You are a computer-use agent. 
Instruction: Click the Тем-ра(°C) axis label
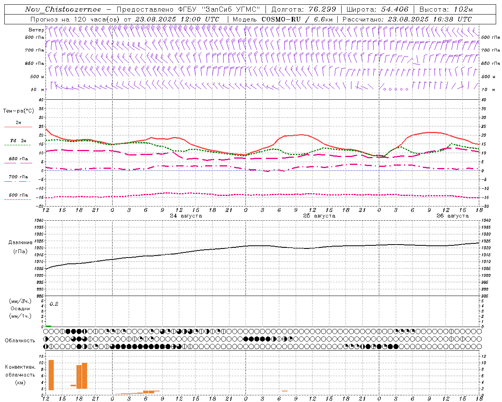pyautogui.click(x=18, y=111)
